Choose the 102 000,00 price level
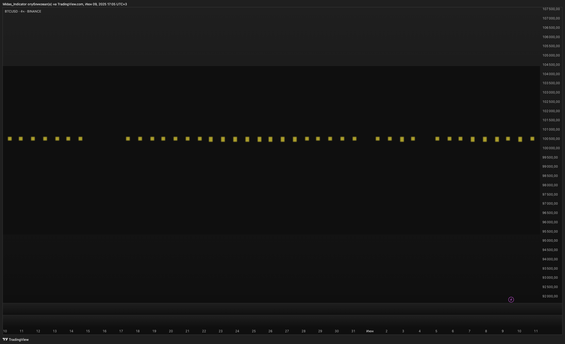 pos(551,111)
